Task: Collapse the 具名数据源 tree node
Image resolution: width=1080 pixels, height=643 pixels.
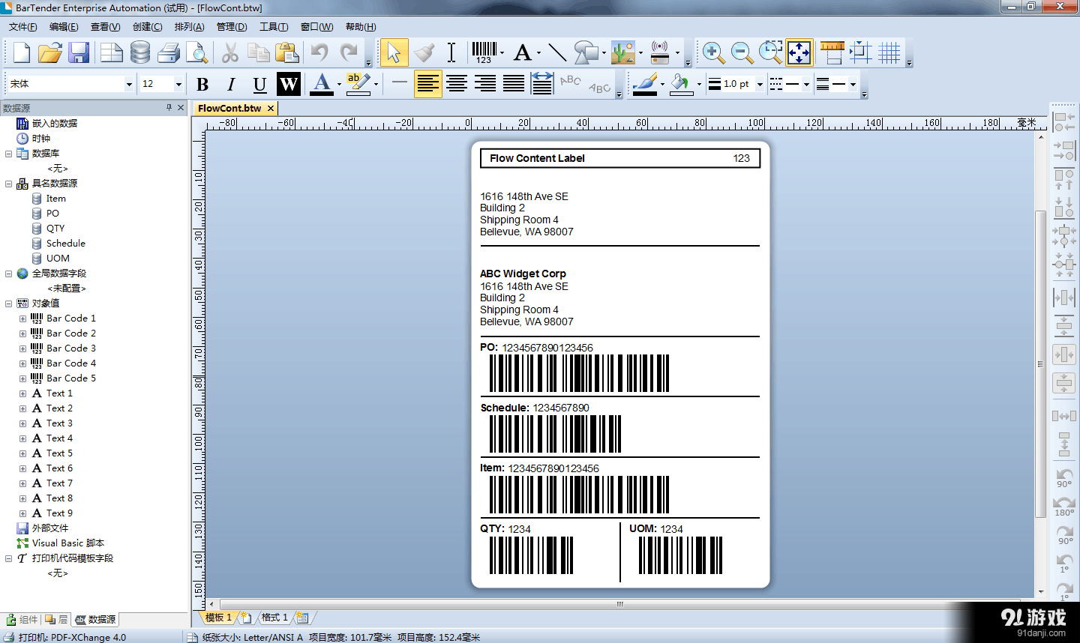Action: [8, 184]
